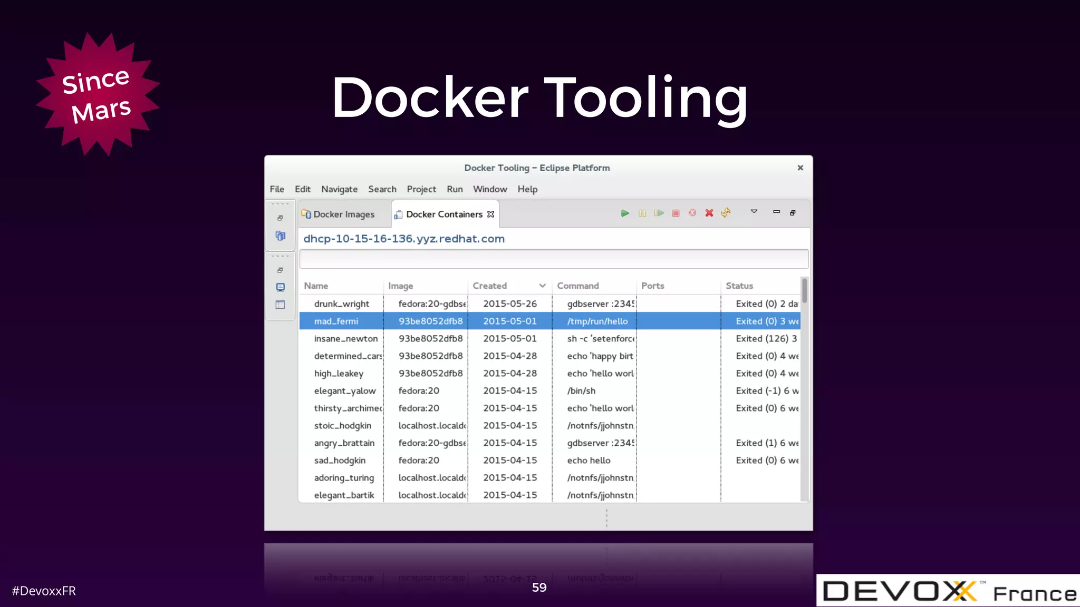
Task: Open the Run menu
Action: (x=455, y=189)
